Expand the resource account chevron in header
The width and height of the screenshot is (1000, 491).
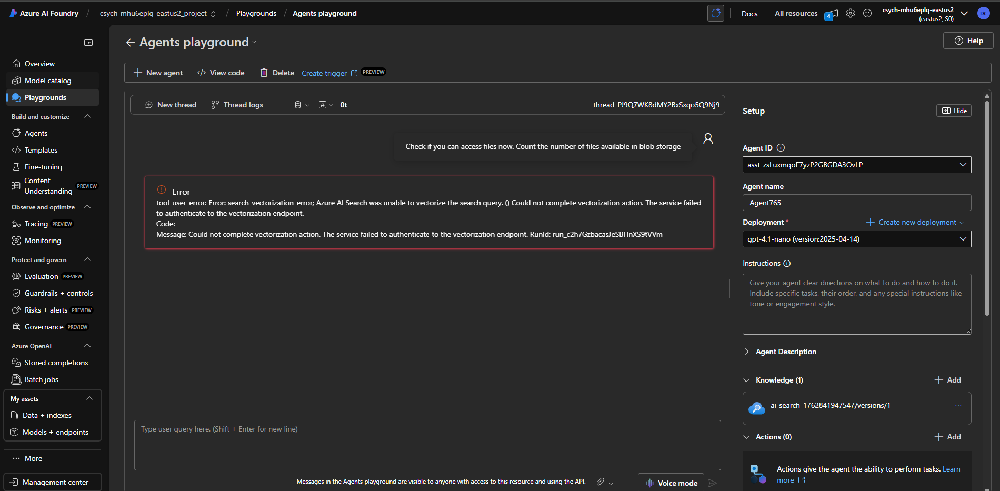[x=964, y=14]
